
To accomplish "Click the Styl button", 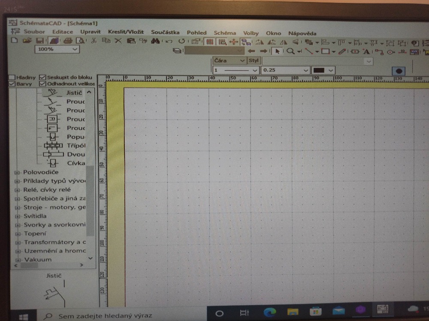I will [254, 61].
